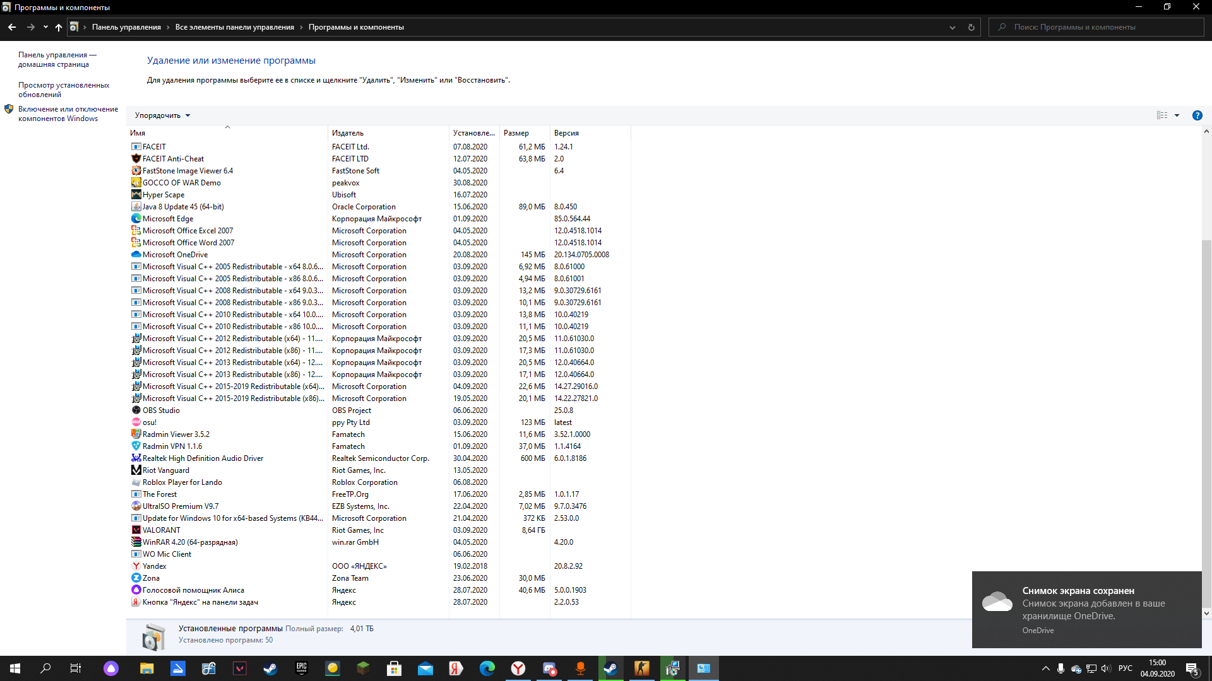Sort the list by the Издатель column
Image resolution: width=1212 pixels, height=681 pixels.
pos(389,133)
